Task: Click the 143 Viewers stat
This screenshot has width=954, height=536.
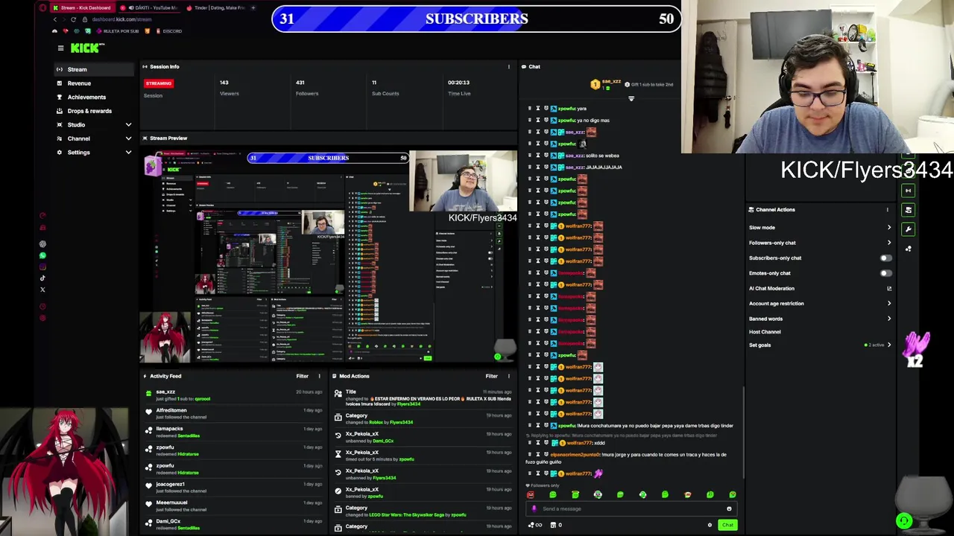Action: click(x=229, y=88)
